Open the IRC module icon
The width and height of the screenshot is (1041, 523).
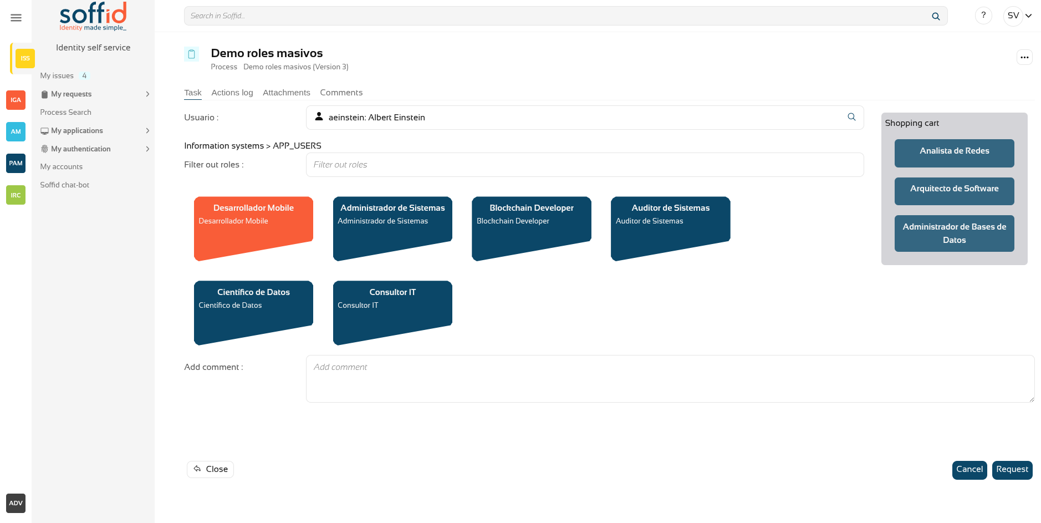(x=16, y=195)
